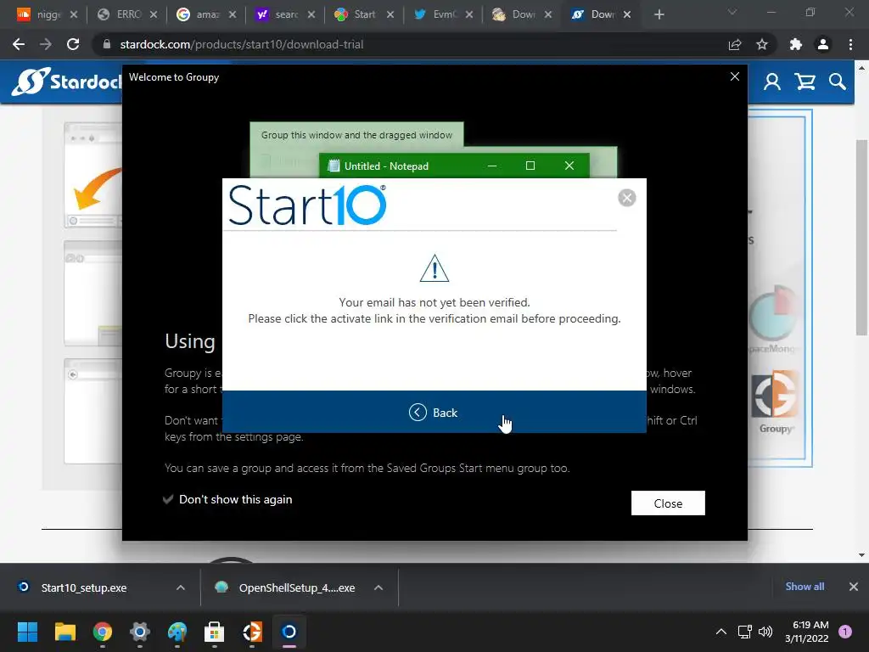
Task: Expand Start10_setup.exe download options
Action: [181, 587]
